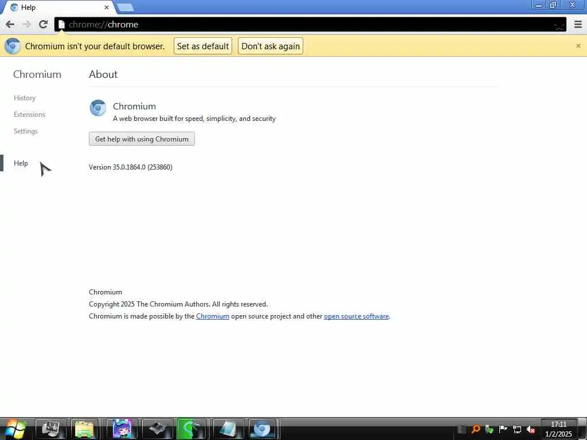Image resolution: width=587 pixels, height=440 pixels.
Task: Click the small gray tray icon beside the magnifier
Action: click(x=462, y=430)
